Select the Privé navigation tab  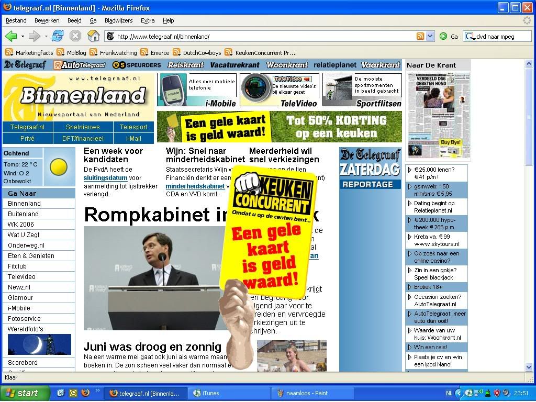[x=27, y=138]
